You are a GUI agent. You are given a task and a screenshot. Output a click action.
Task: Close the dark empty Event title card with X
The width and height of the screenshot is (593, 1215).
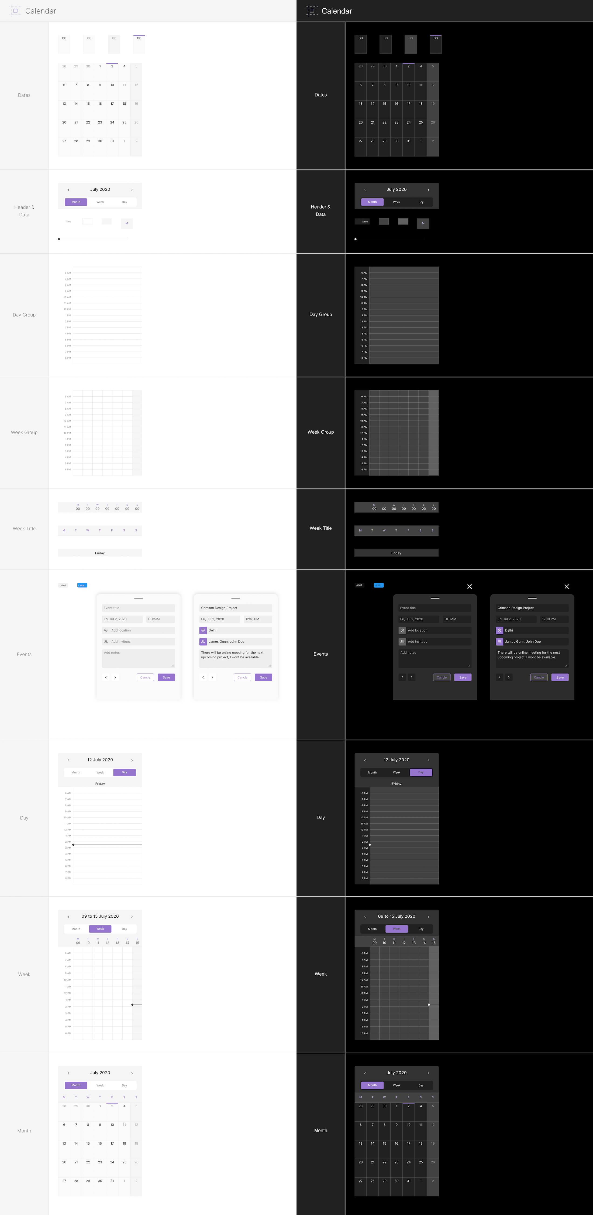pos(470,586)
